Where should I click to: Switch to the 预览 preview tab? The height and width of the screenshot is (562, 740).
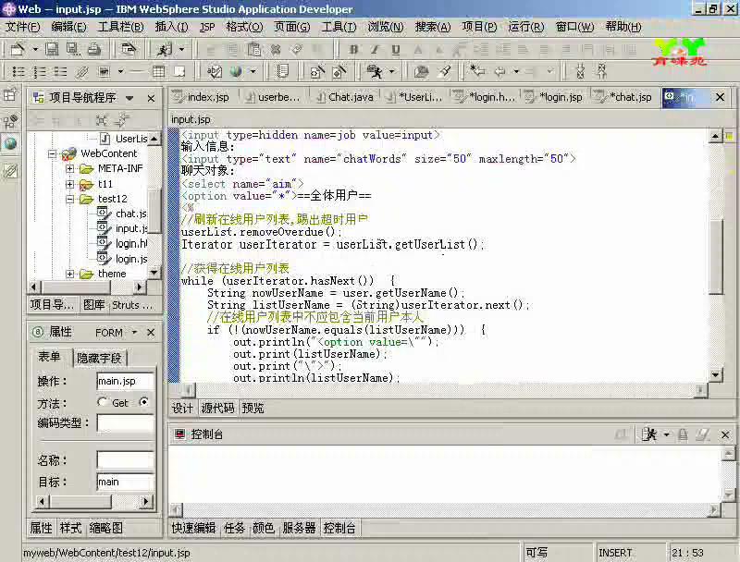[253, 409]
